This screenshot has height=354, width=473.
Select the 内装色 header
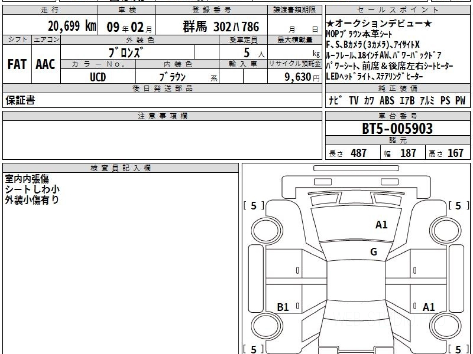(x=177, y=64)
